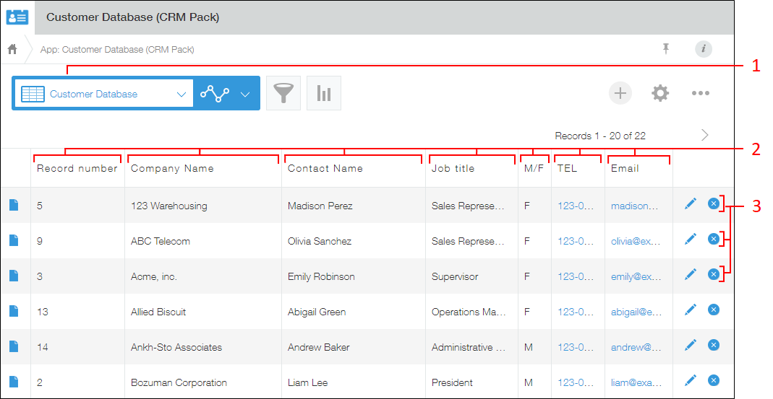Image resolution: width=773 pixels, height=399 pixels.
Task: Open the filter funnel icon
Action: point(283,94)
